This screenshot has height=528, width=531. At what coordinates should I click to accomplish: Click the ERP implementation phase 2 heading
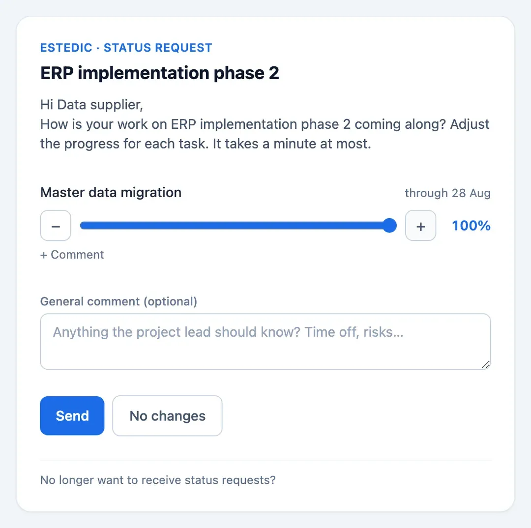[x=159, y=73]
